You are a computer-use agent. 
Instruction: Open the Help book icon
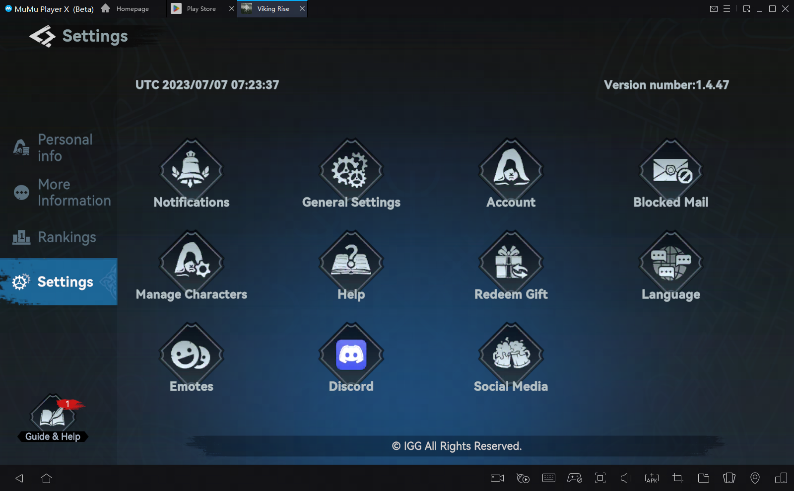click(351, 262)
